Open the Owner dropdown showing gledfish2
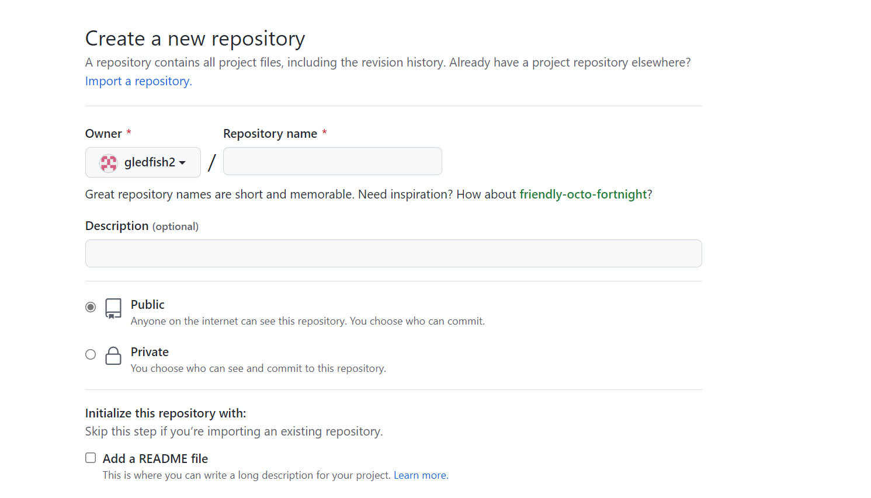The image size is (871, 498). (143, 162)
